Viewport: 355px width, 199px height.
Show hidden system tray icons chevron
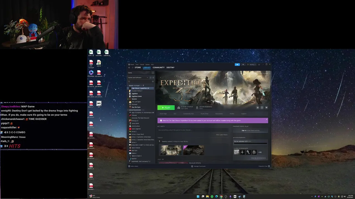[312, 197]
